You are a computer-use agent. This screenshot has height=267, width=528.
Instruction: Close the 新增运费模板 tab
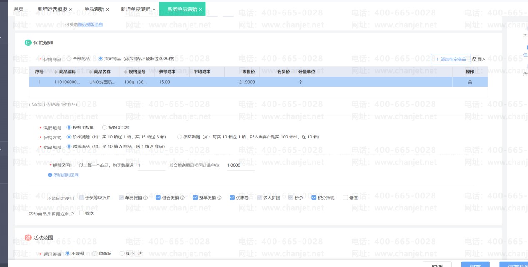(x=70, y=9)
